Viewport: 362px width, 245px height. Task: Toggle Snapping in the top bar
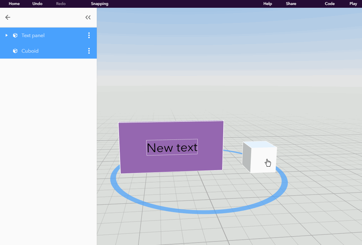pyautogui.click(x=100, y=4)
